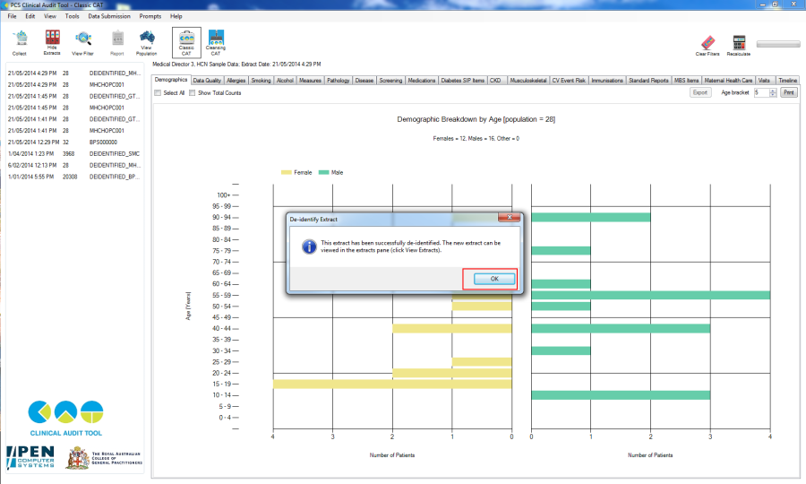Close the De-identify Extract dialog

[510, 218]
